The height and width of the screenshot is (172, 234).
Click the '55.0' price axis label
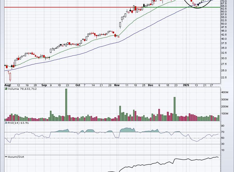pos(224,17)
